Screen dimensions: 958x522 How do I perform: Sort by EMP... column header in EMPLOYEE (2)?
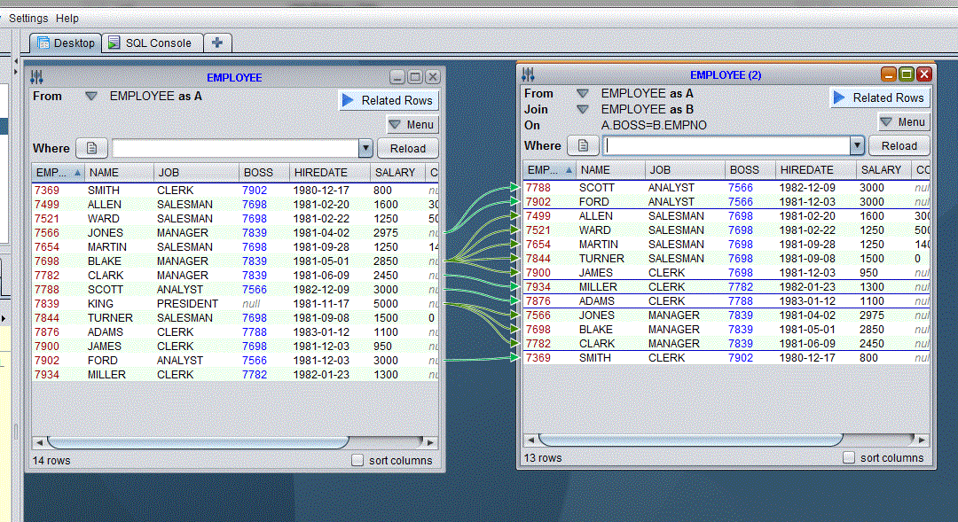tap(549, 170)
